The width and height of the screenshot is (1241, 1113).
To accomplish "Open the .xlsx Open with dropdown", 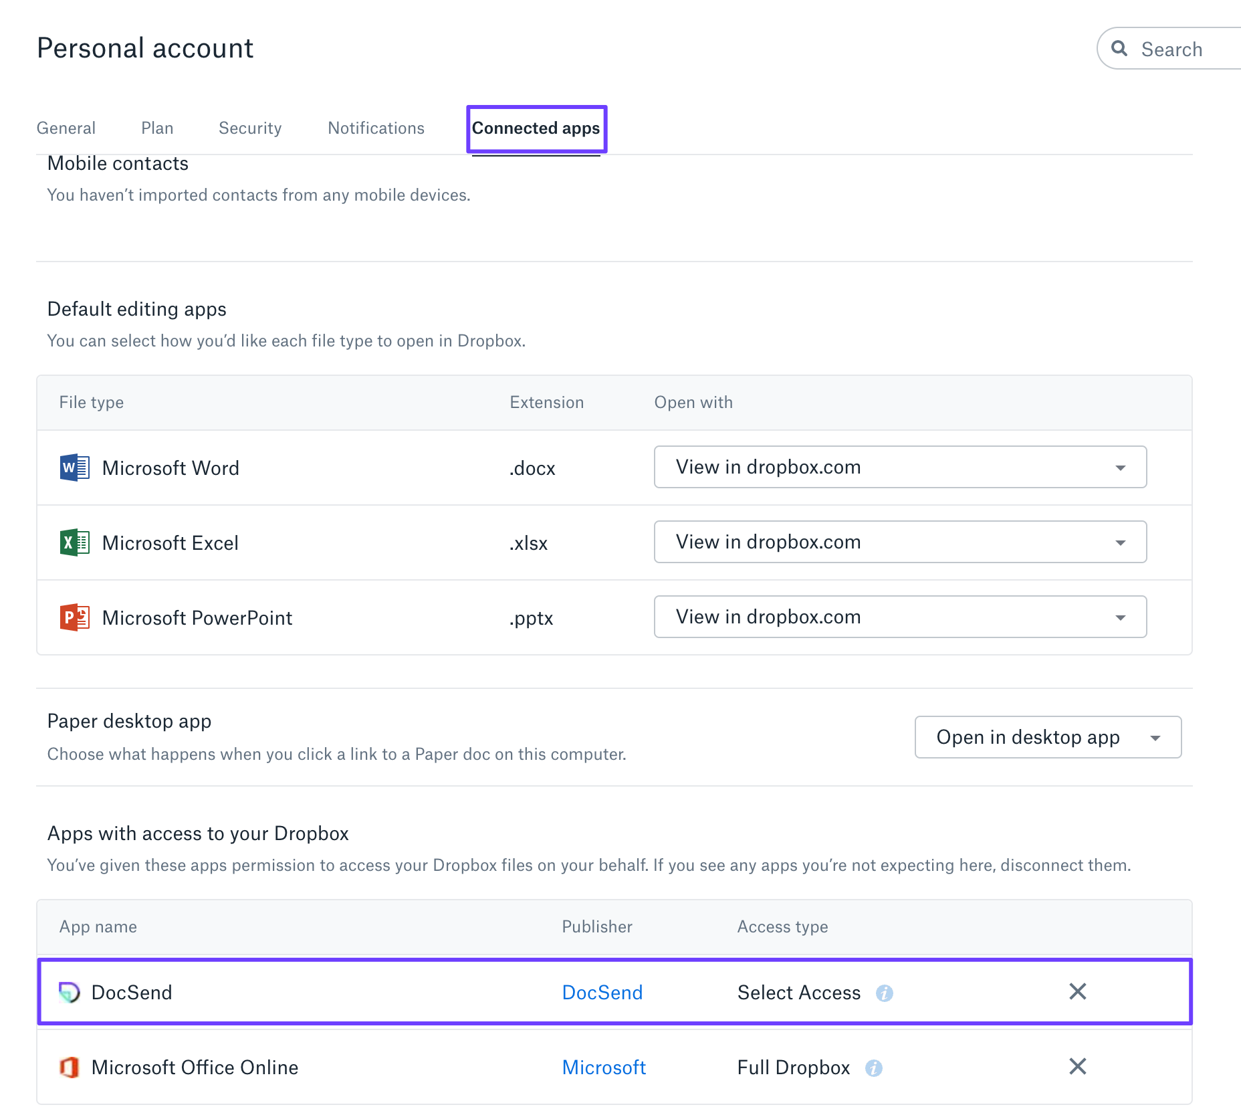I will pyautogui.click(x=900, y=542).
